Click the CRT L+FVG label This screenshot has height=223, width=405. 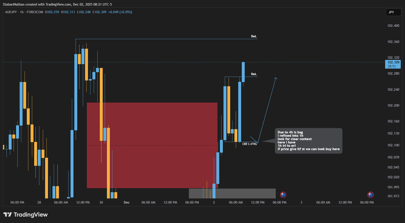[x=250, y=144]
